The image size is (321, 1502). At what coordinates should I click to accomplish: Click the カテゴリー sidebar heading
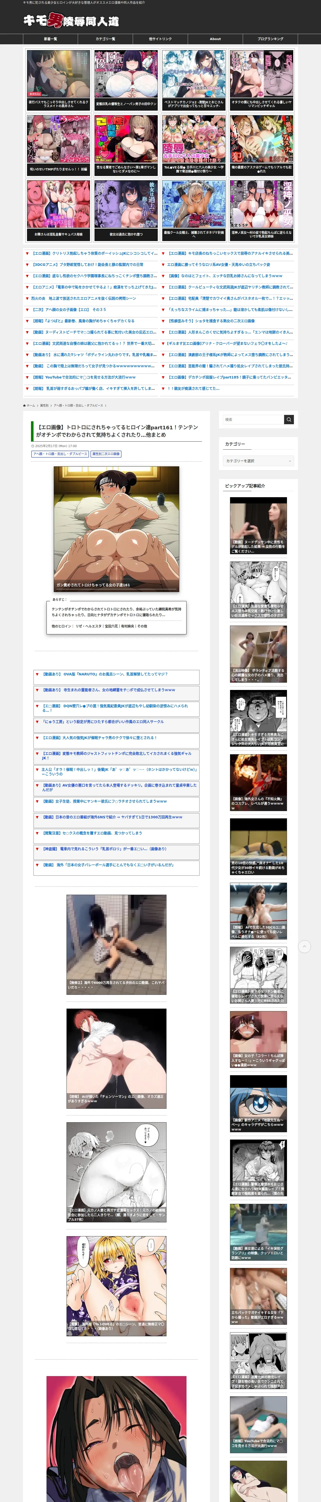(235, 444)
